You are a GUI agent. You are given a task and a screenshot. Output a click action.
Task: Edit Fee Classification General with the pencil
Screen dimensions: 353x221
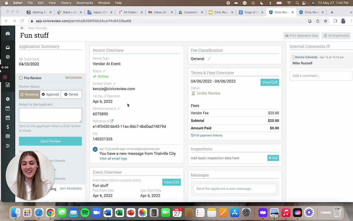tap(209, 59)
